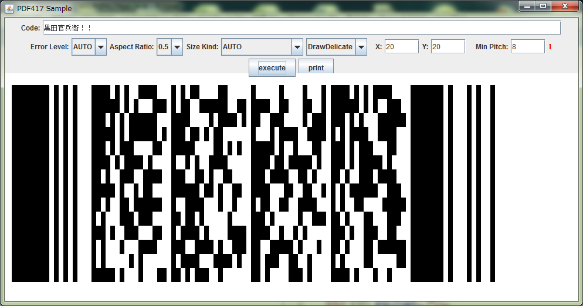
Task: Open the DrawDelicate combo box
Action: (337, 47)
